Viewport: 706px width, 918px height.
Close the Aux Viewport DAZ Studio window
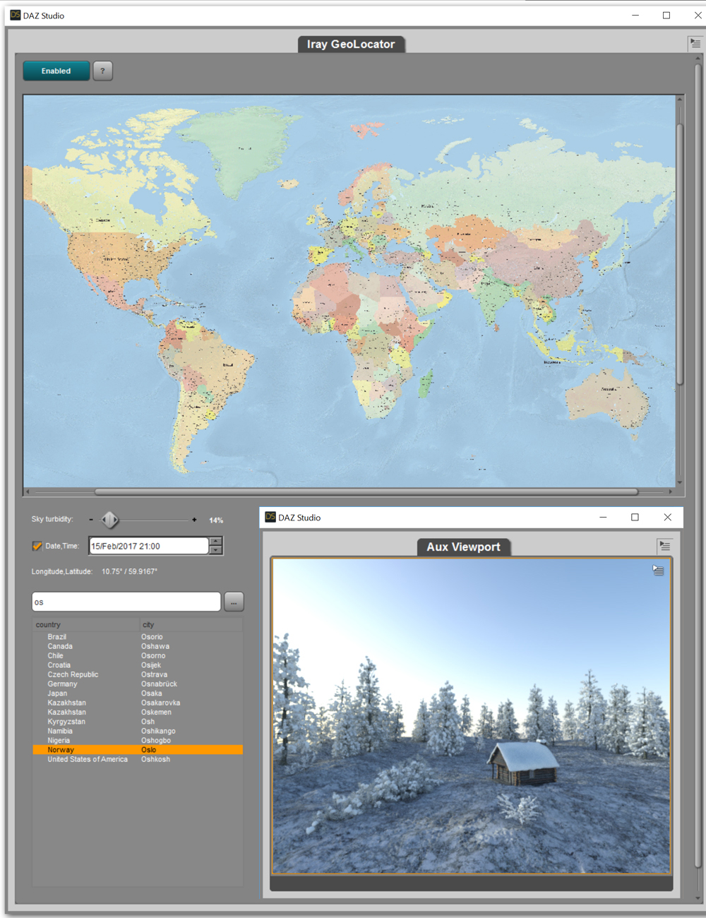pyautogui.click(x=667, y=517)
